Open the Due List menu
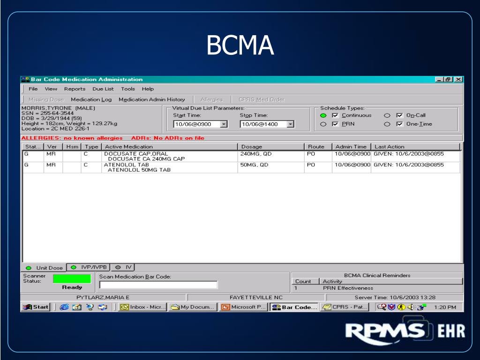Screen dimensions: 480x360 click(103, 89)
